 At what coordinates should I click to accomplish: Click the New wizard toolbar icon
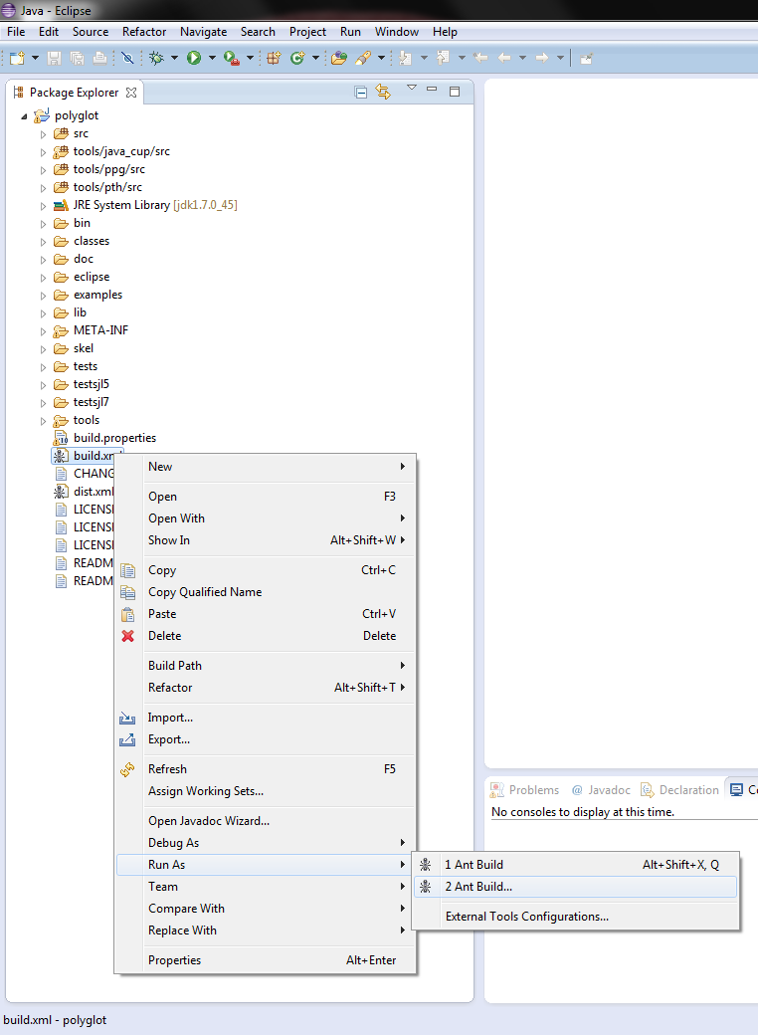(17, 59)
